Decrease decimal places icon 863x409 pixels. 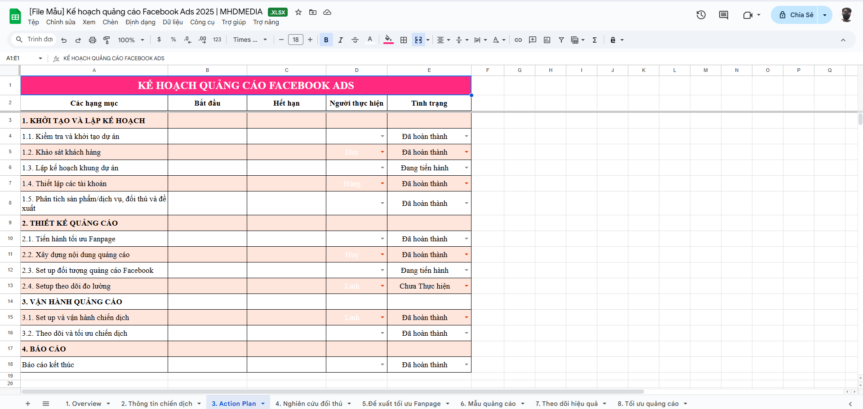(x=188, y=40)
